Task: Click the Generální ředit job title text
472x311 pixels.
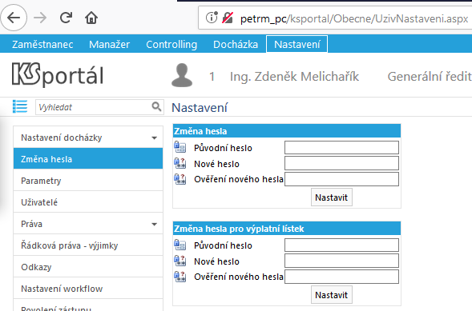Action: tap(430, 77)
